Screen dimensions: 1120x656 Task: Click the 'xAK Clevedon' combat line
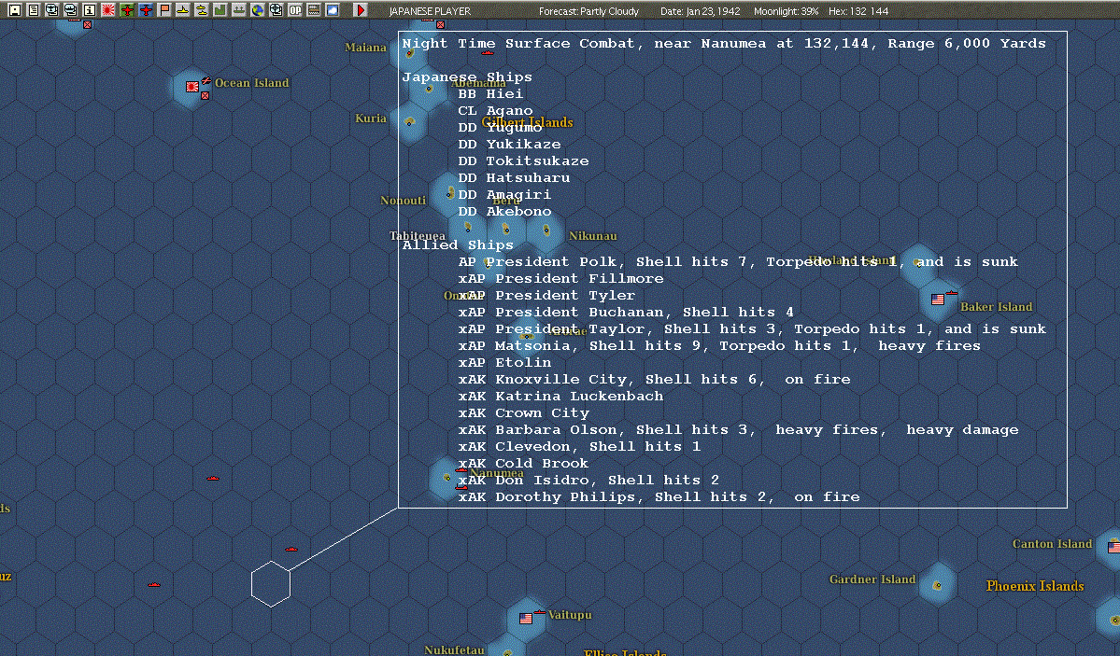tap(579, 447)
